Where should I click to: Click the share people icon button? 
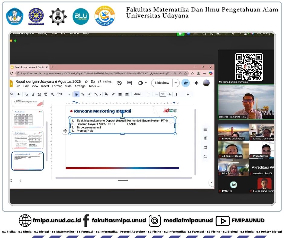pos(186,83)
